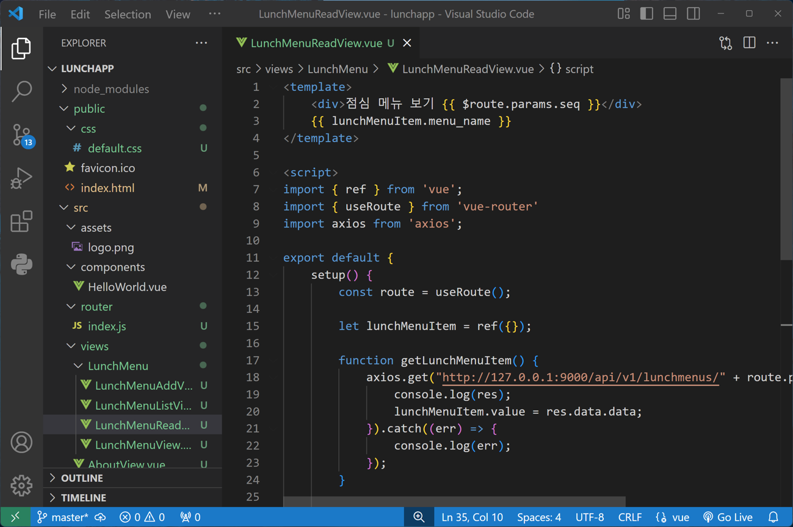This screenshot has height=527, width=793.
Task: Open HelloWorld.vue file
Action: point(132,287)
